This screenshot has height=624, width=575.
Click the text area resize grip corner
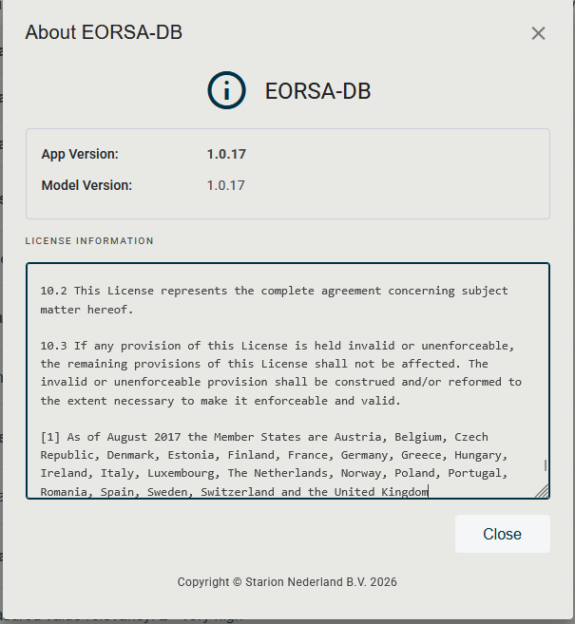click(542, 491)
